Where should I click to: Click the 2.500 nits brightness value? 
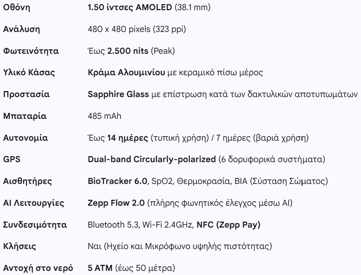[128, 51]
